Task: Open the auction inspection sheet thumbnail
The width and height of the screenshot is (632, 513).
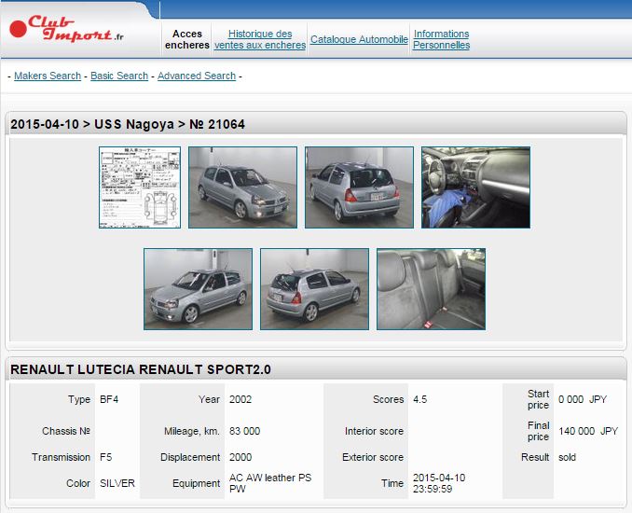Action: [x=140, y=187]
